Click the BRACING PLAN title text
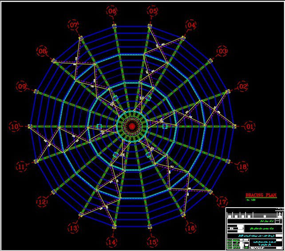285x251 pixels. [x=261, y=195]
